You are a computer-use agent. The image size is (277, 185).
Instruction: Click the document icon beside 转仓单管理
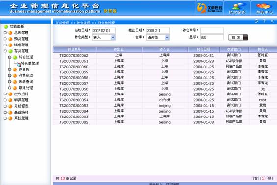(19, 64)
